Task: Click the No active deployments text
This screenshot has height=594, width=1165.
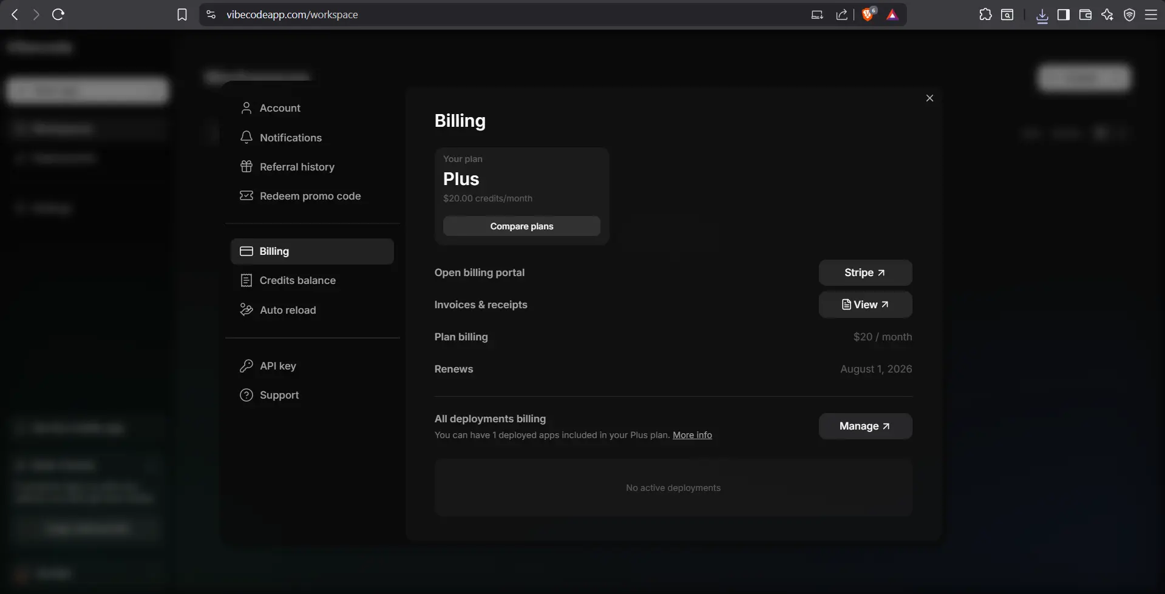Action: [x=673, y=488]
